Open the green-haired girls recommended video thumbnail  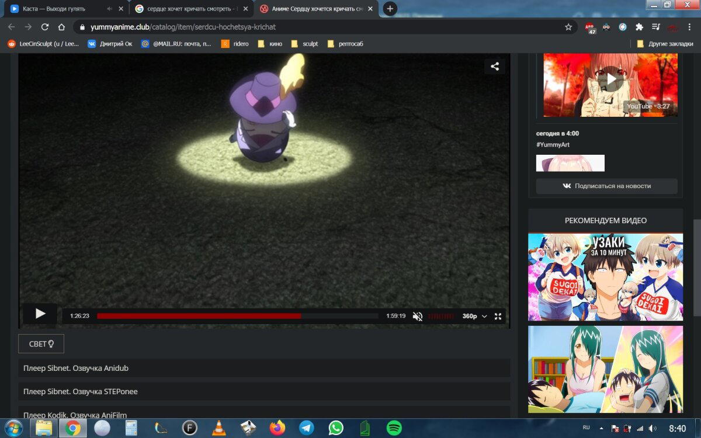(x=605, y=369)
